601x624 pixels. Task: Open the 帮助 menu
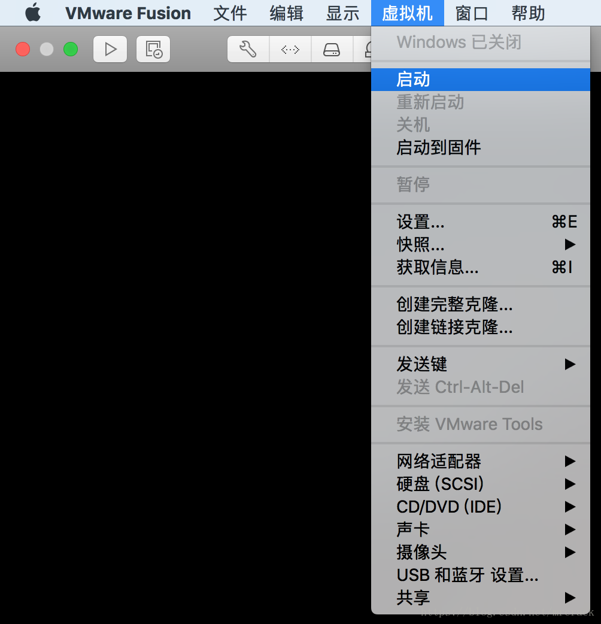click(x=528, y=13)
